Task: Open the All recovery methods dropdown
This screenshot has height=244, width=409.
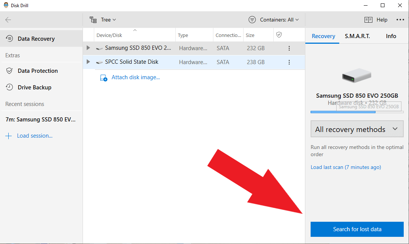Action: (357, 129)
